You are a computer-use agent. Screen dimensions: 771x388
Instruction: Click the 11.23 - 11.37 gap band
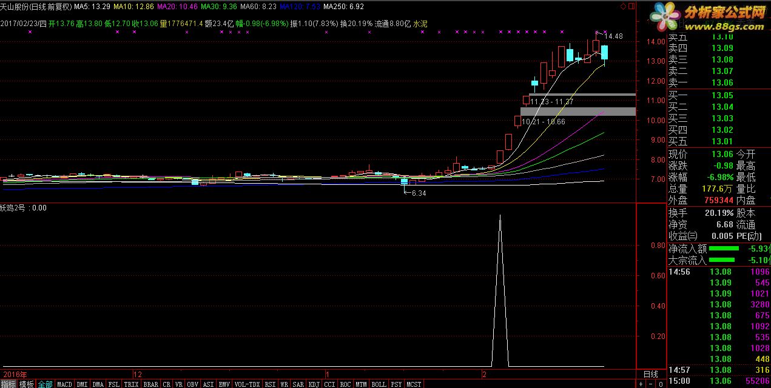[582, 95]
